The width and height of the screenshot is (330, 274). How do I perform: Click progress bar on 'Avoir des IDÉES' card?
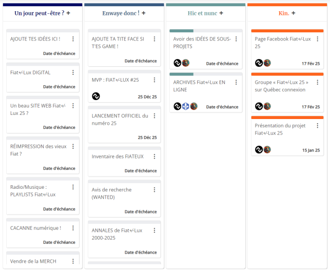[x=206, y=31]
